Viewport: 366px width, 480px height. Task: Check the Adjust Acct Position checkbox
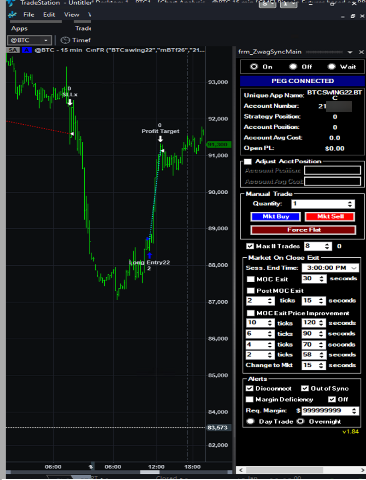click(248, 162)
